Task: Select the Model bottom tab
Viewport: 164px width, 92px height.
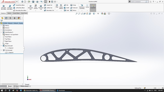Action: coord(10,86)
